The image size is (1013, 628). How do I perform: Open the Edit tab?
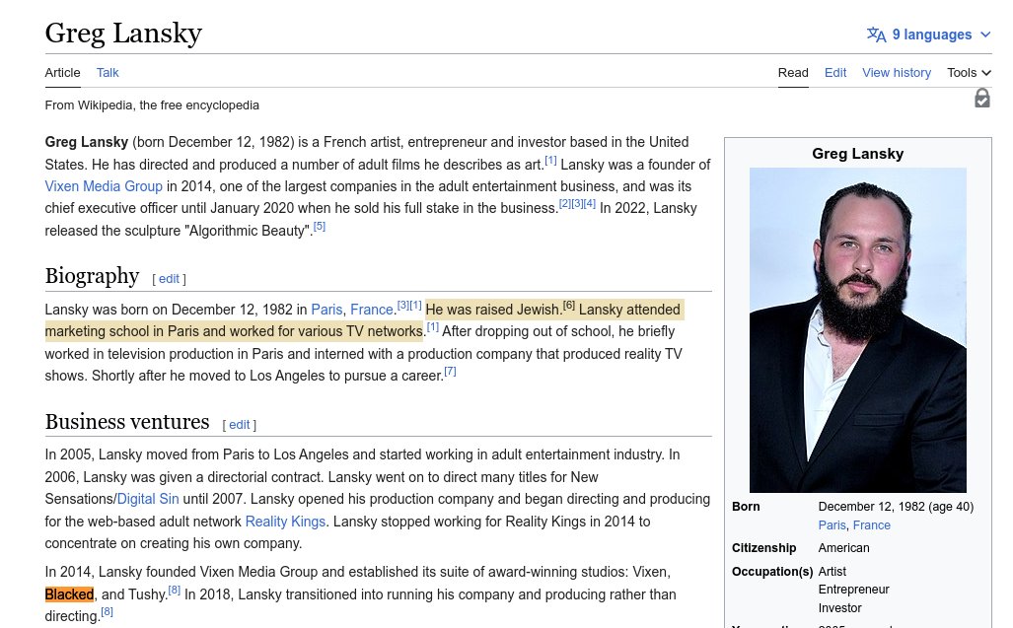click(x=835, y=72)
